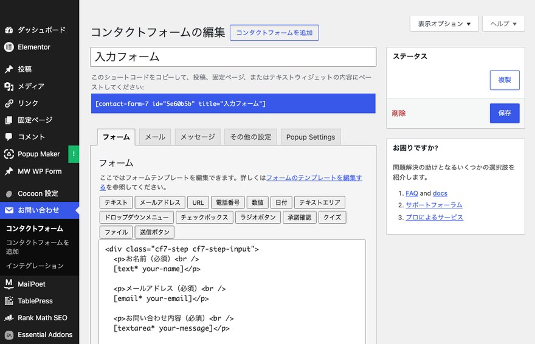535x344 pixels.
Task: Click the Popup Maker icon
Action: 9,154
